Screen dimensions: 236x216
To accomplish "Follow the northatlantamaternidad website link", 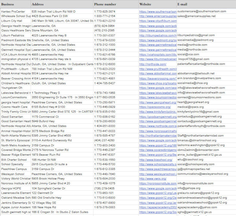I will coord(158,136).
